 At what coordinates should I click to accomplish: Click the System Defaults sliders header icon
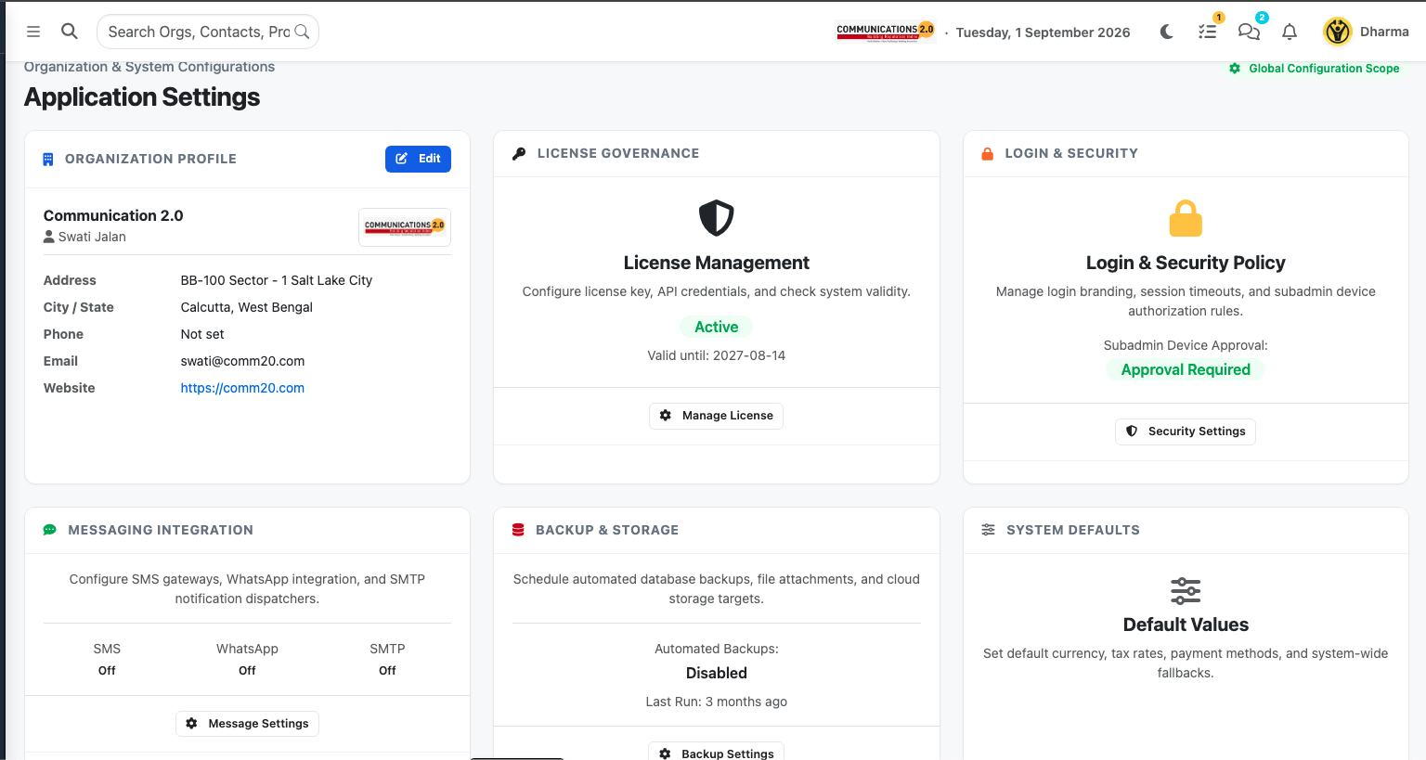[x=988, y=530]
